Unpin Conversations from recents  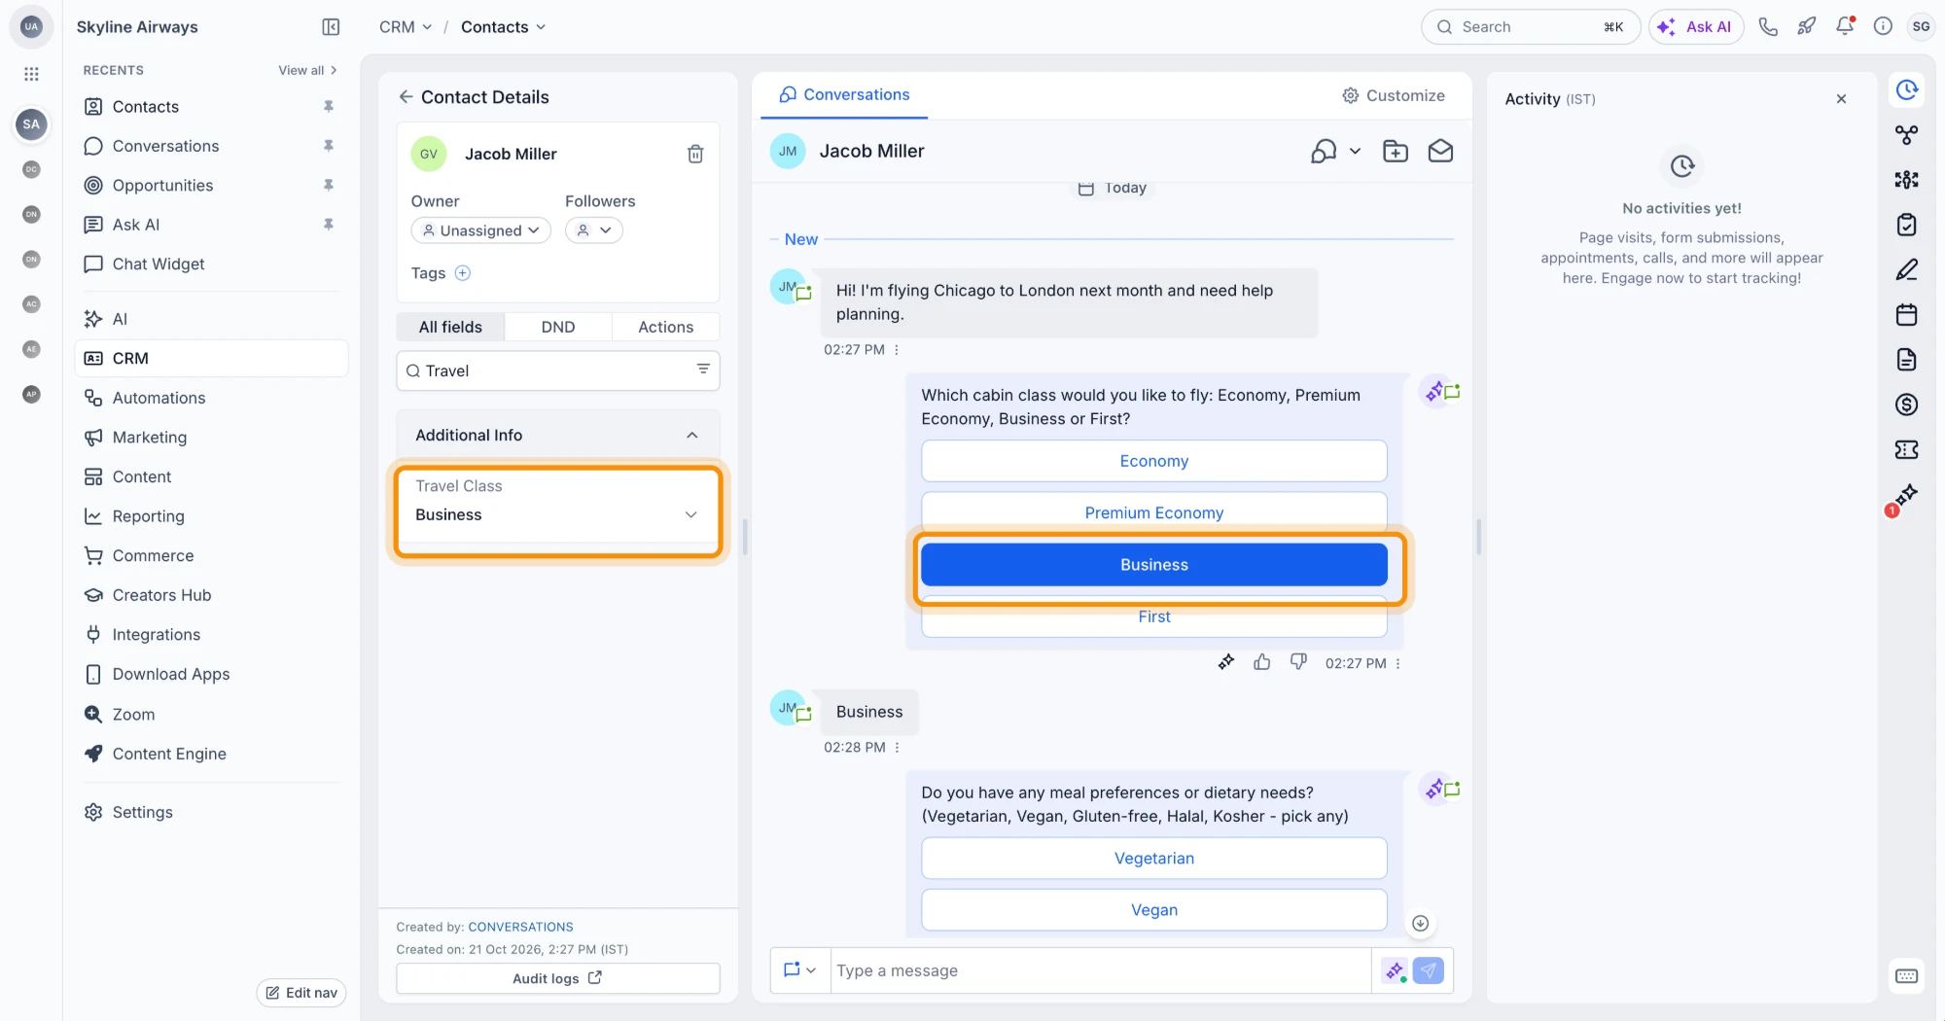tap(329, 146)
